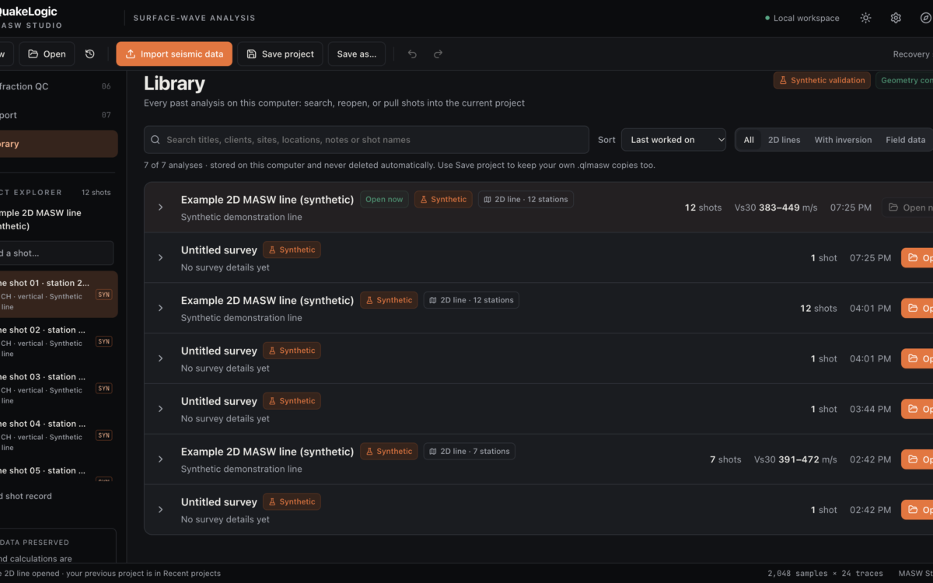Click the 2D line · 7 stations badge

(x=469, y=451)
